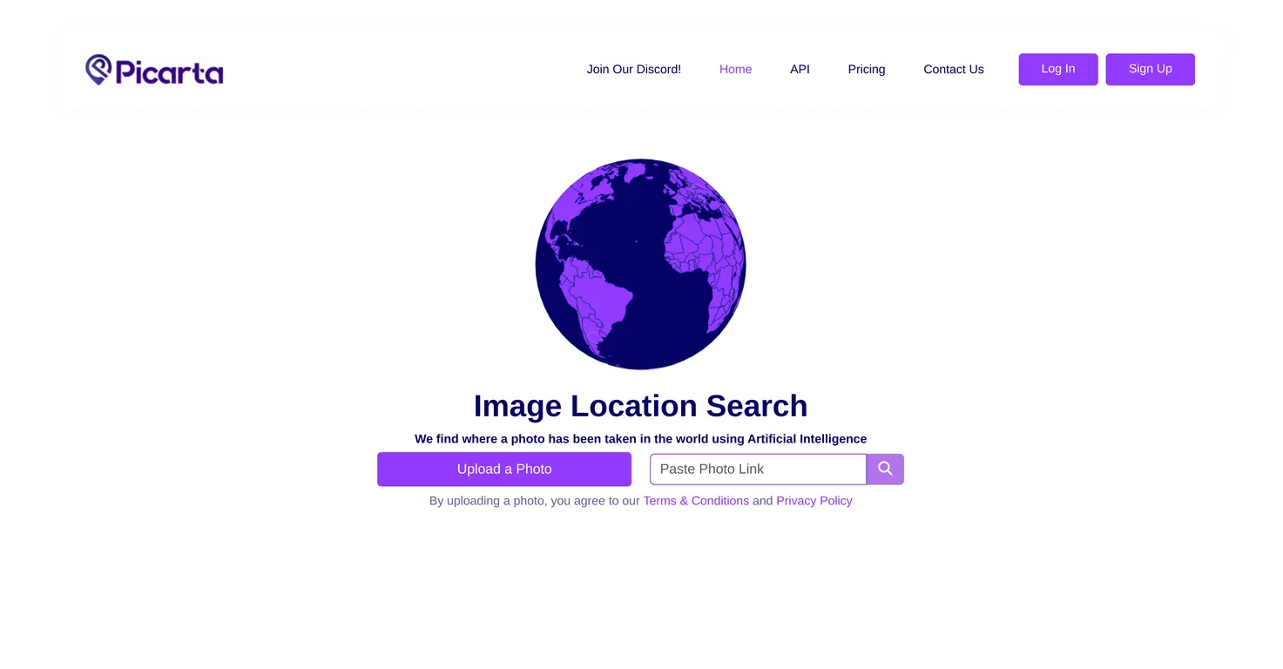The image size is (1283, 669).
Task: Go to the Home menu item
Action: [x=735, y=70]
